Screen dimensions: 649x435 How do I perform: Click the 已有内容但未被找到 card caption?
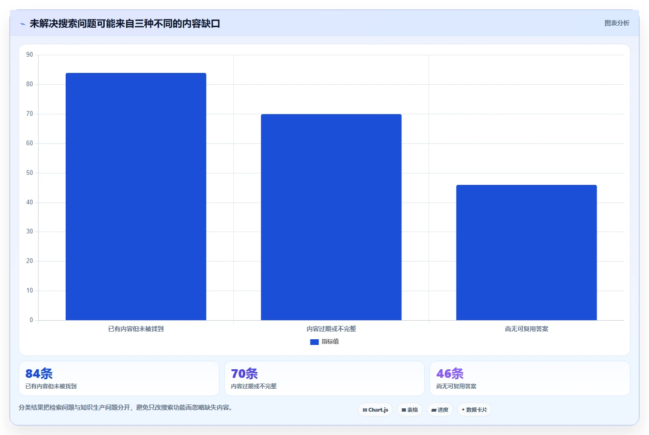click(x=51, y=386)
